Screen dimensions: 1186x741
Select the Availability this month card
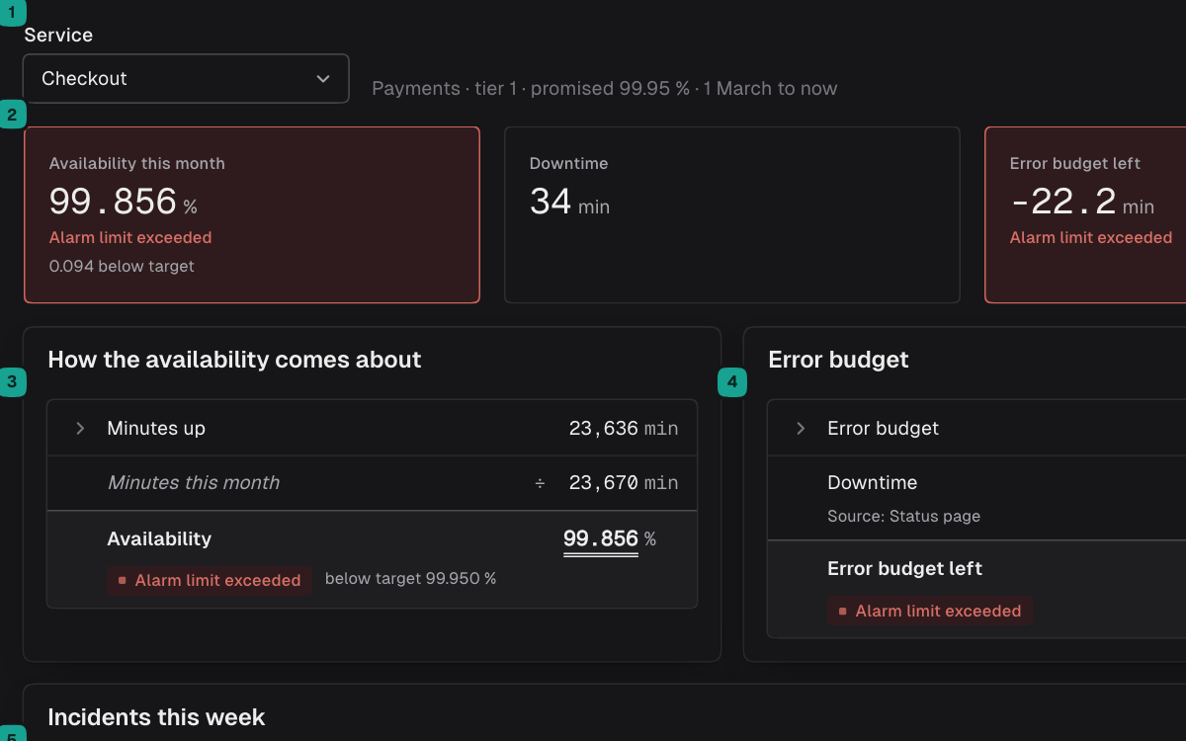[x=252, y=214]
